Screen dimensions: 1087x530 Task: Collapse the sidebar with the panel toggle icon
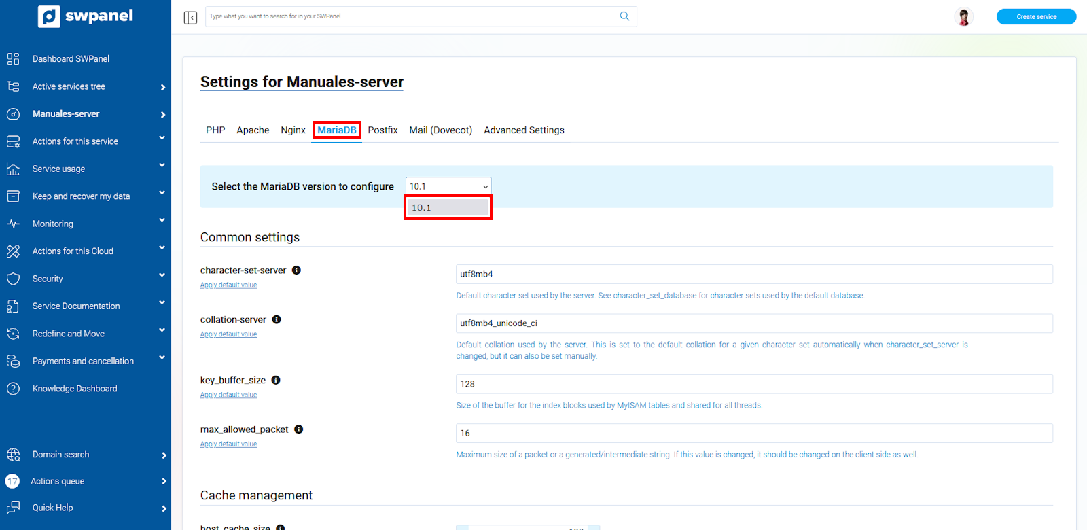(x=190, y=17)
